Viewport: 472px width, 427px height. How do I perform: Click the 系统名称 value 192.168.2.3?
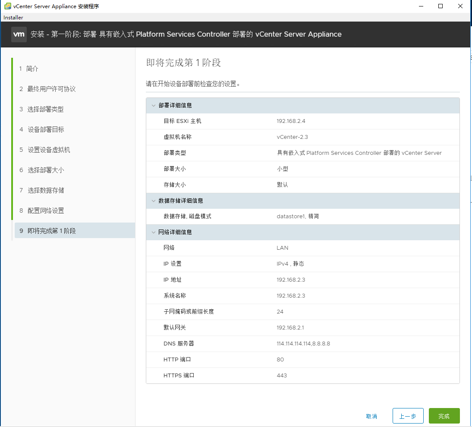coord(291,296)
